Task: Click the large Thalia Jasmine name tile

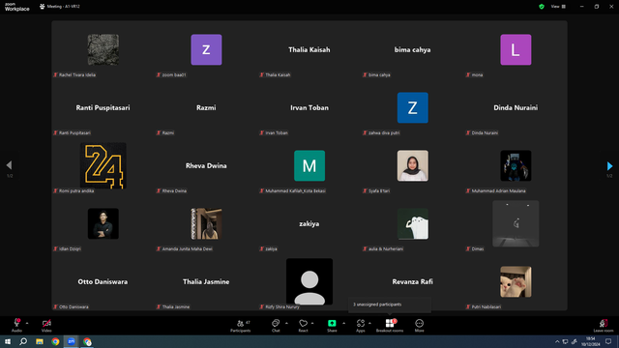Action: tap(206, 281)
